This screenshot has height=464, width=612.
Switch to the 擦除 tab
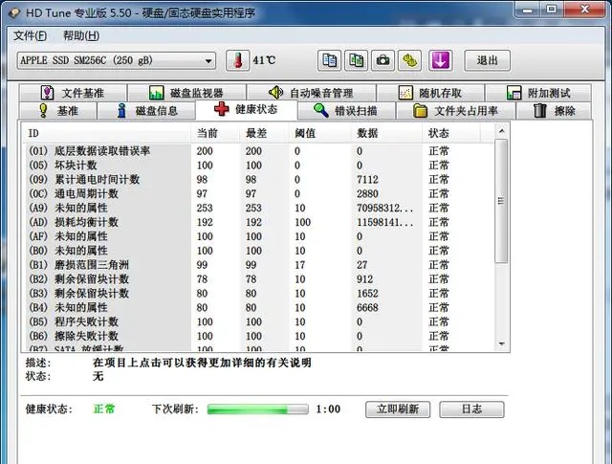point(554,111)
